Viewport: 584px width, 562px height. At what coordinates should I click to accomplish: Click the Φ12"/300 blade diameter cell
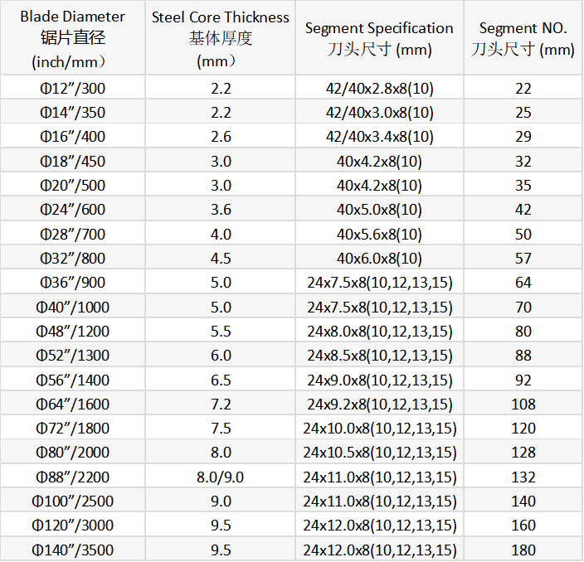tap(73, 88)
